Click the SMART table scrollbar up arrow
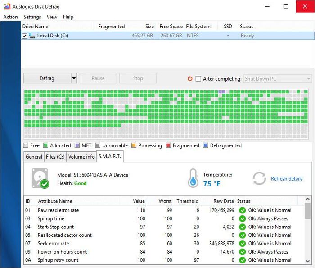315x268 pixels. click(x=307, y=199)
